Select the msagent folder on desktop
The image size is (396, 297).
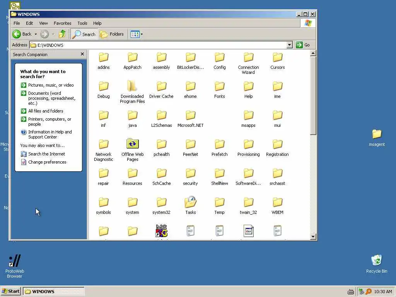tap(377, 138)
